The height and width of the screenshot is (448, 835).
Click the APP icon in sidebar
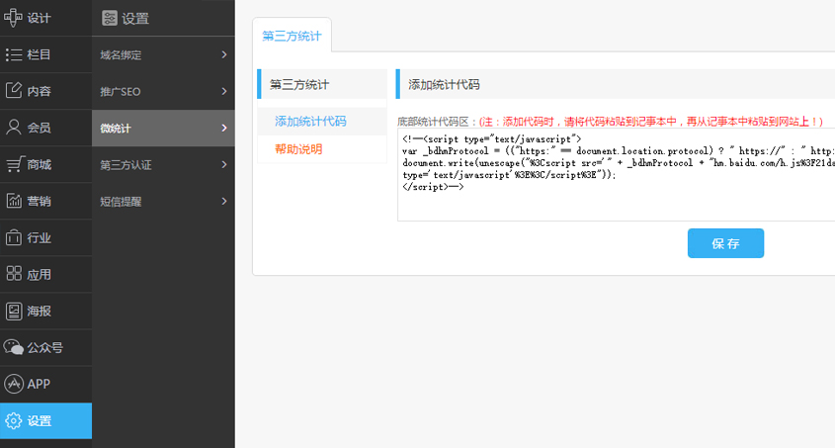[14, 384]
